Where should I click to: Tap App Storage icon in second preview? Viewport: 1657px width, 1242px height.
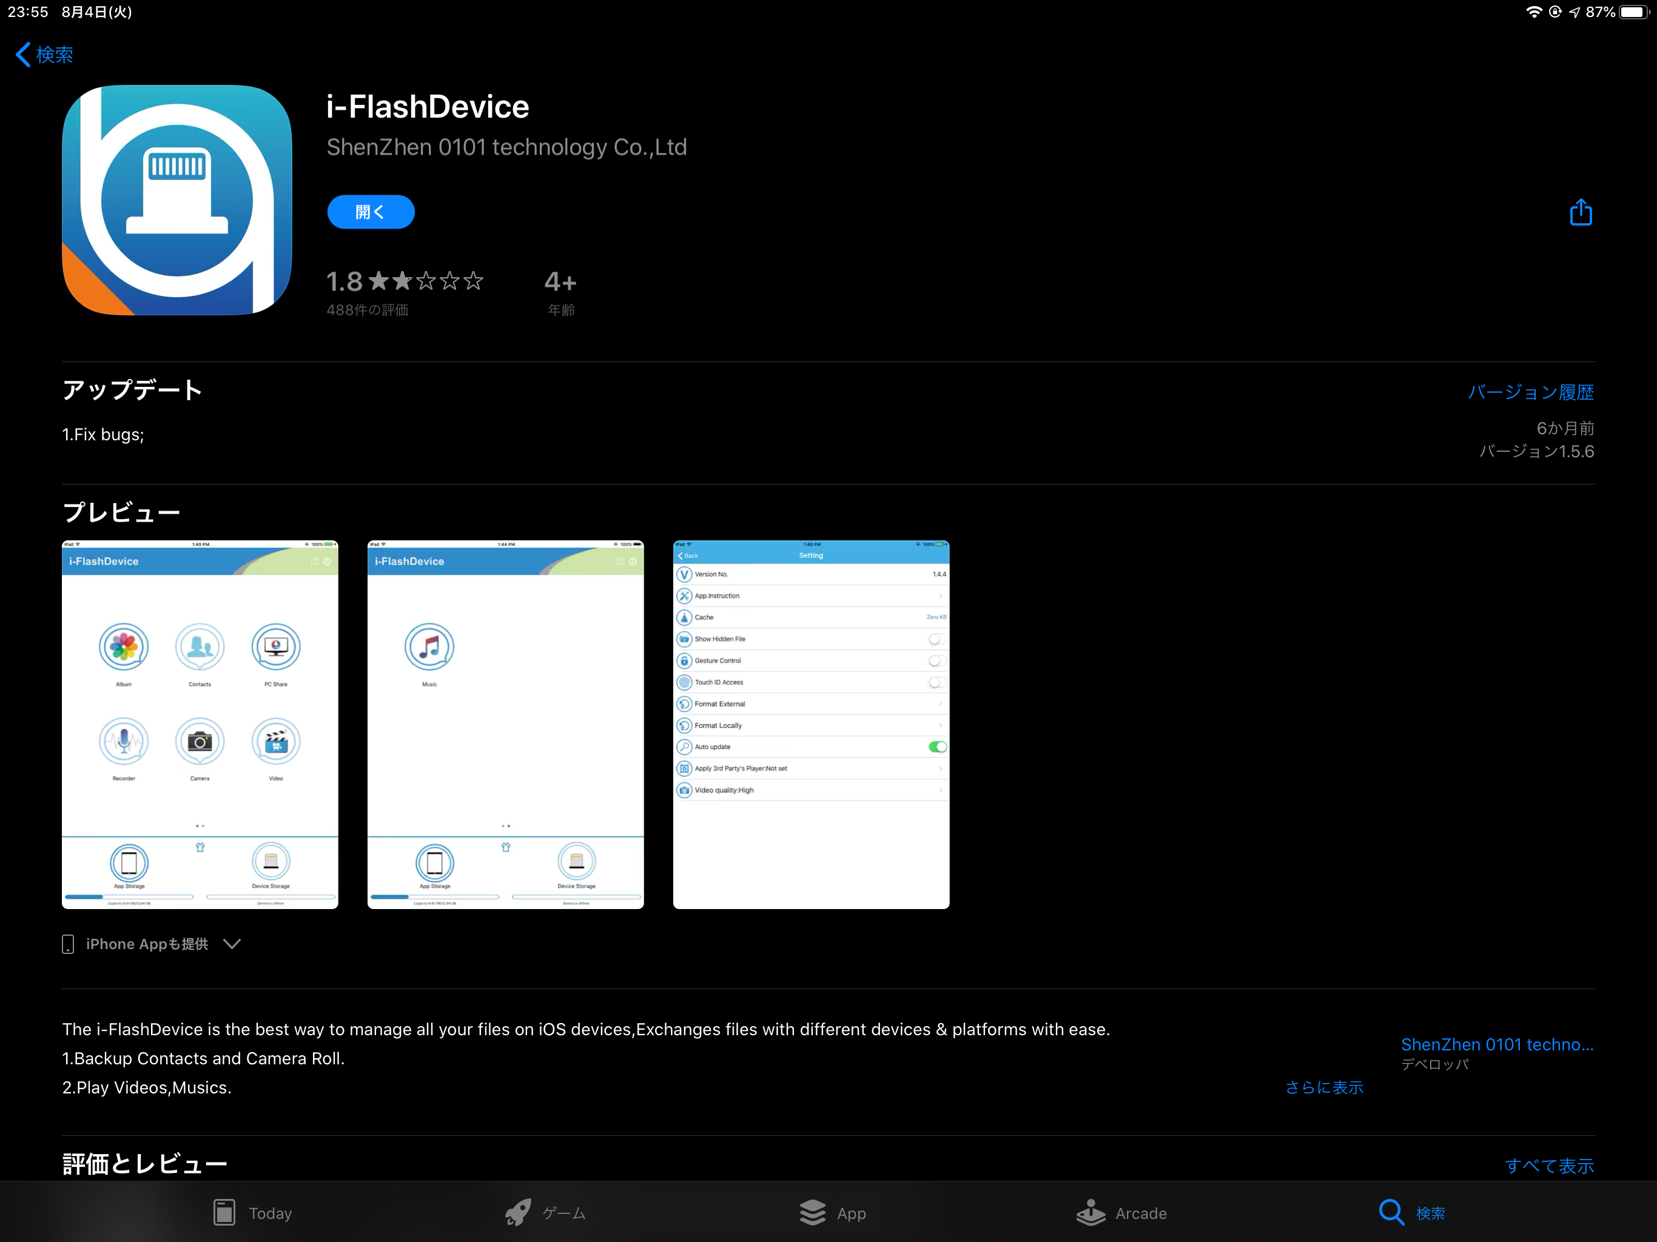(434, 862)
